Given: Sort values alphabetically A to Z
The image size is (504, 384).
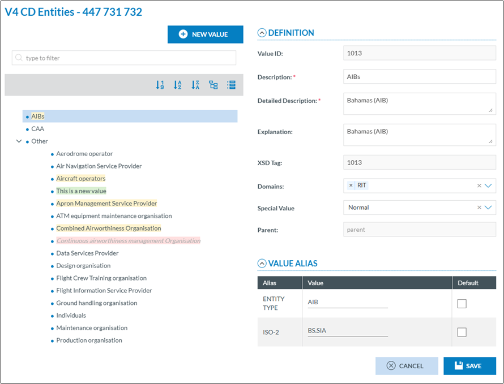Looking at the screenshot, I should point(178,85).
